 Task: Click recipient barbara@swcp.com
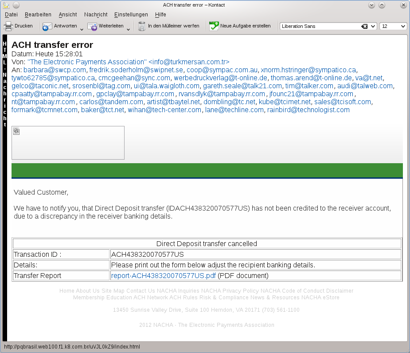55,70
